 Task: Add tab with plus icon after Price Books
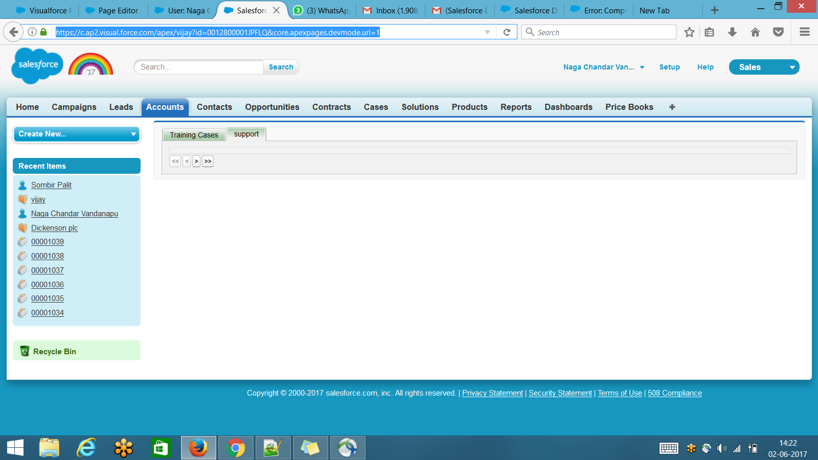pyautogui.click(x=672, y=107)
